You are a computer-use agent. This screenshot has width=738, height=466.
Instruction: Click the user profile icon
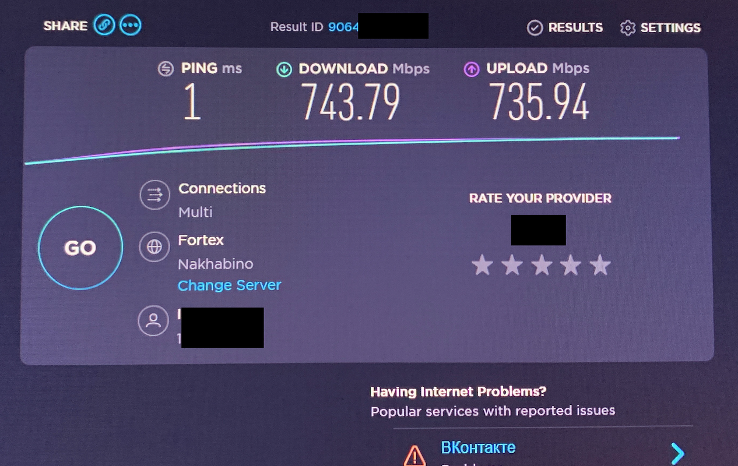(153, 321)
